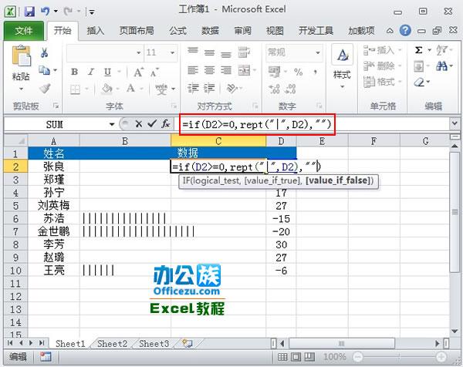The image size is (463, 367).
Task: Switch to the Insert tab
Action: [x=96, y=31]
